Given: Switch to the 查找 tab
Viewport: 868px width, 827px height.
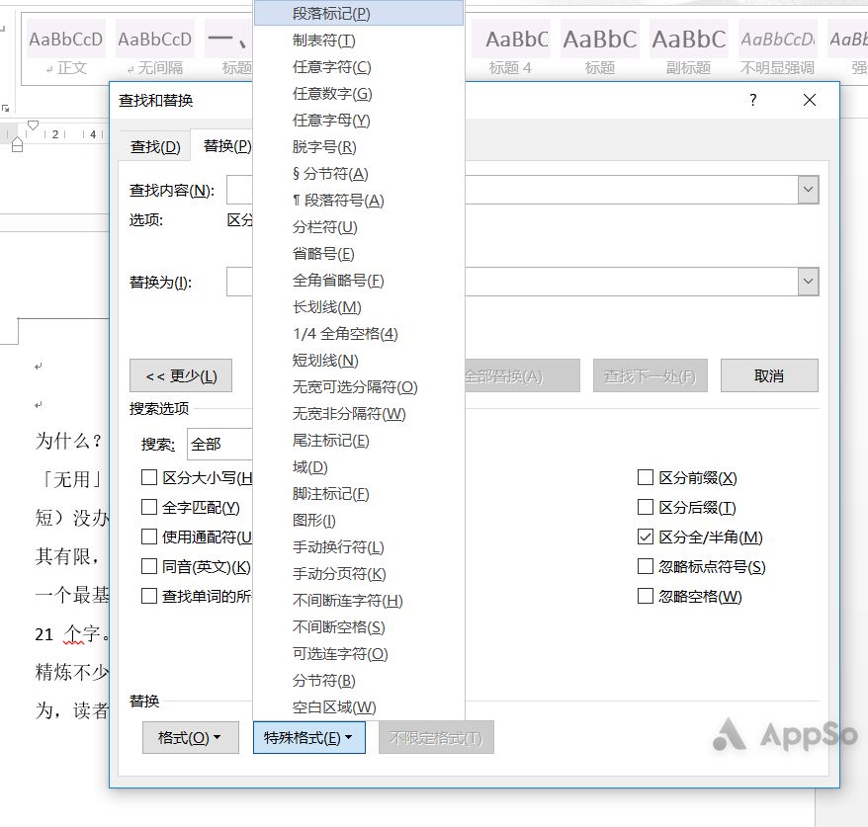Looking at the screenshot, I should (x=153, y=144).
